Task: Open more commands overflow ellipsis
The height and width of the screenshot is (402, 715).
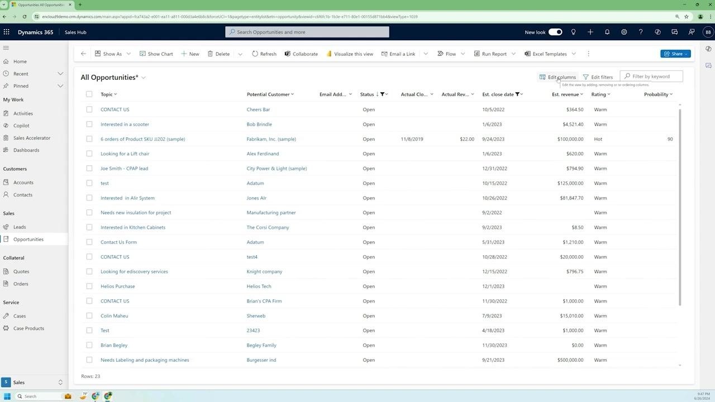Action: pos(588,54)
